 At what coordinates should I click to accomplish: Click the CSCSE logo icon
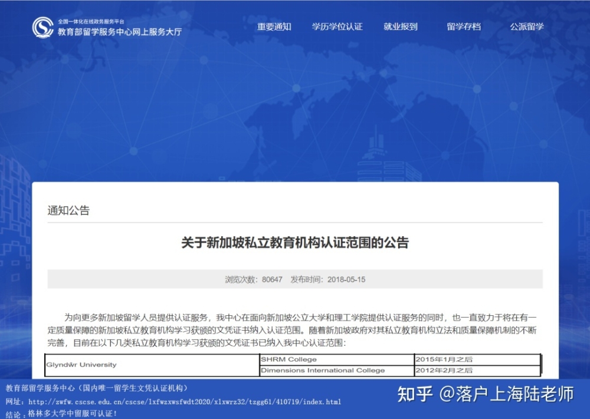tap(43, 27)
